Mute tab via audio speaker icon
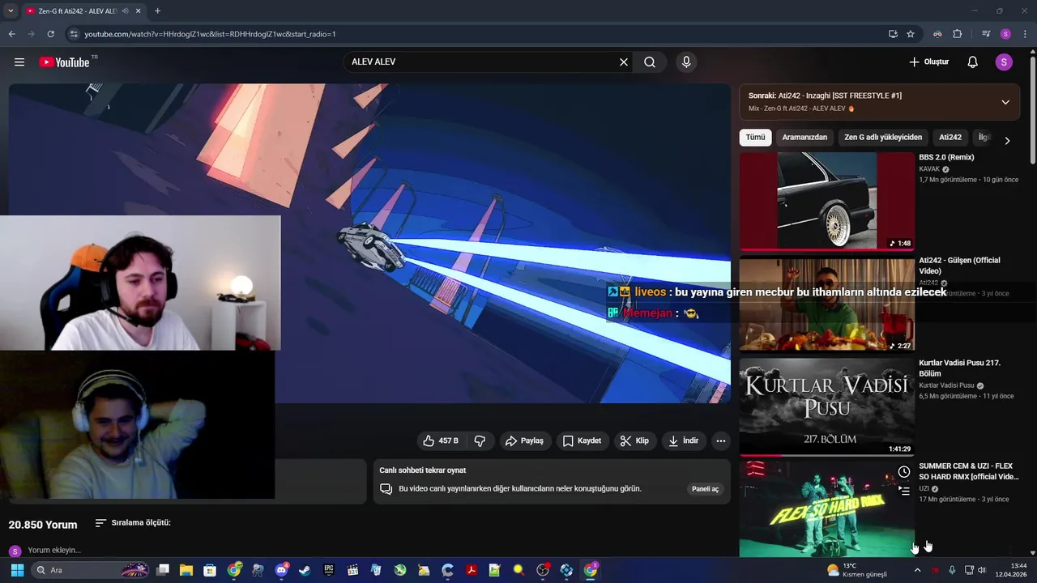This screenshot has width=1037, height=583. (126, 11)
